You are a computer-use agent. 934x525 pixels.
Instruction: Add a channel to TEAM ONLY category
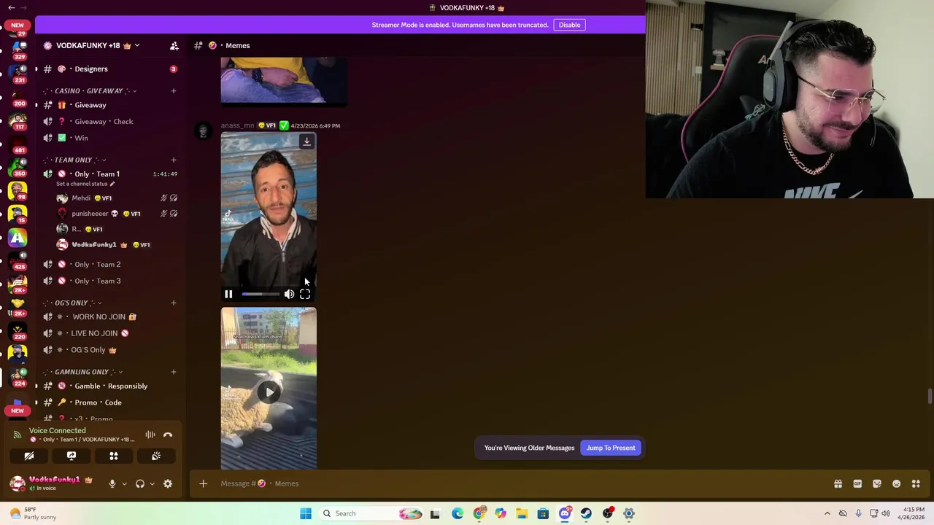tap(174, 160)
